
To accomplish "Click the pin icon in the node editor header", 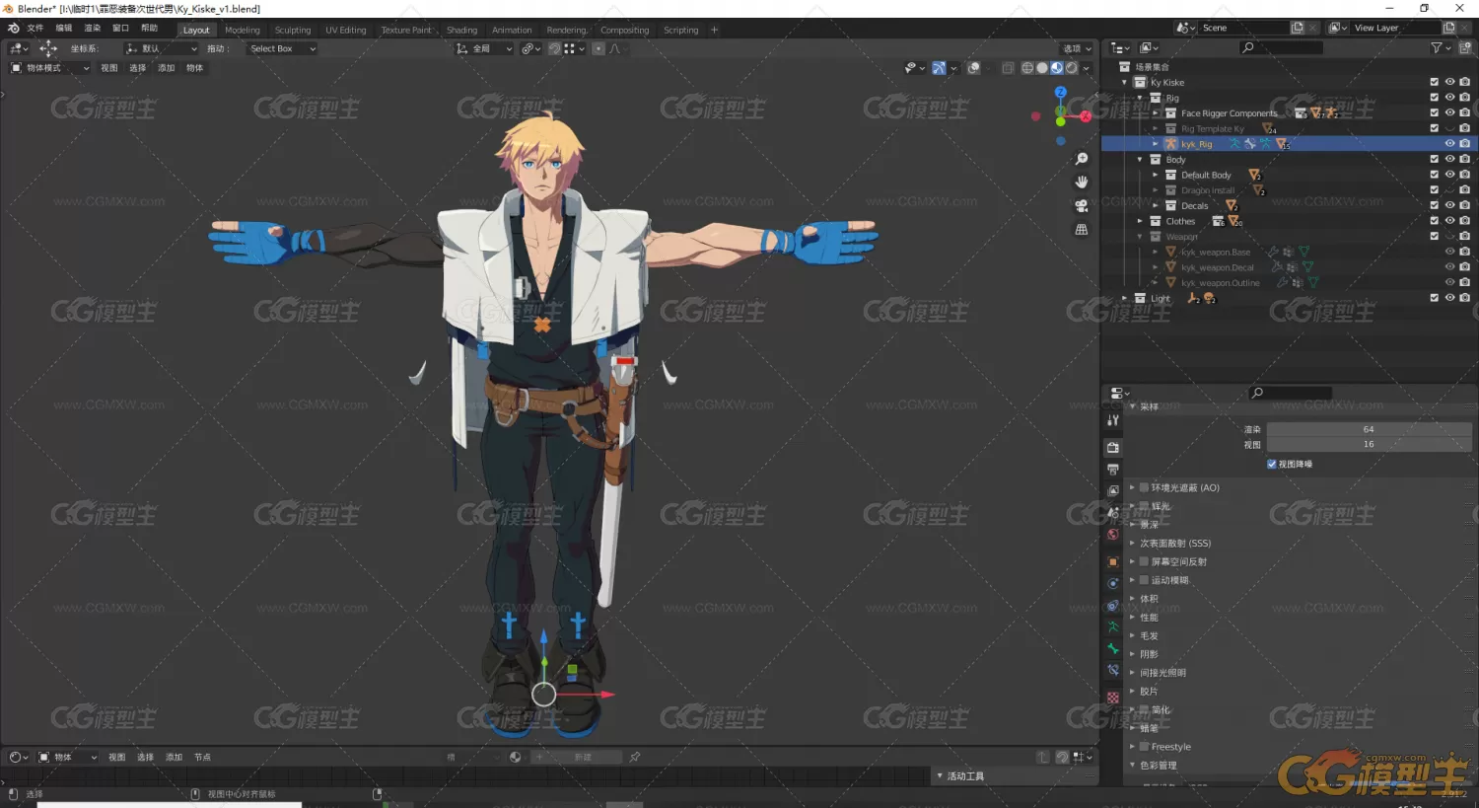I will (x=635, y=757).
